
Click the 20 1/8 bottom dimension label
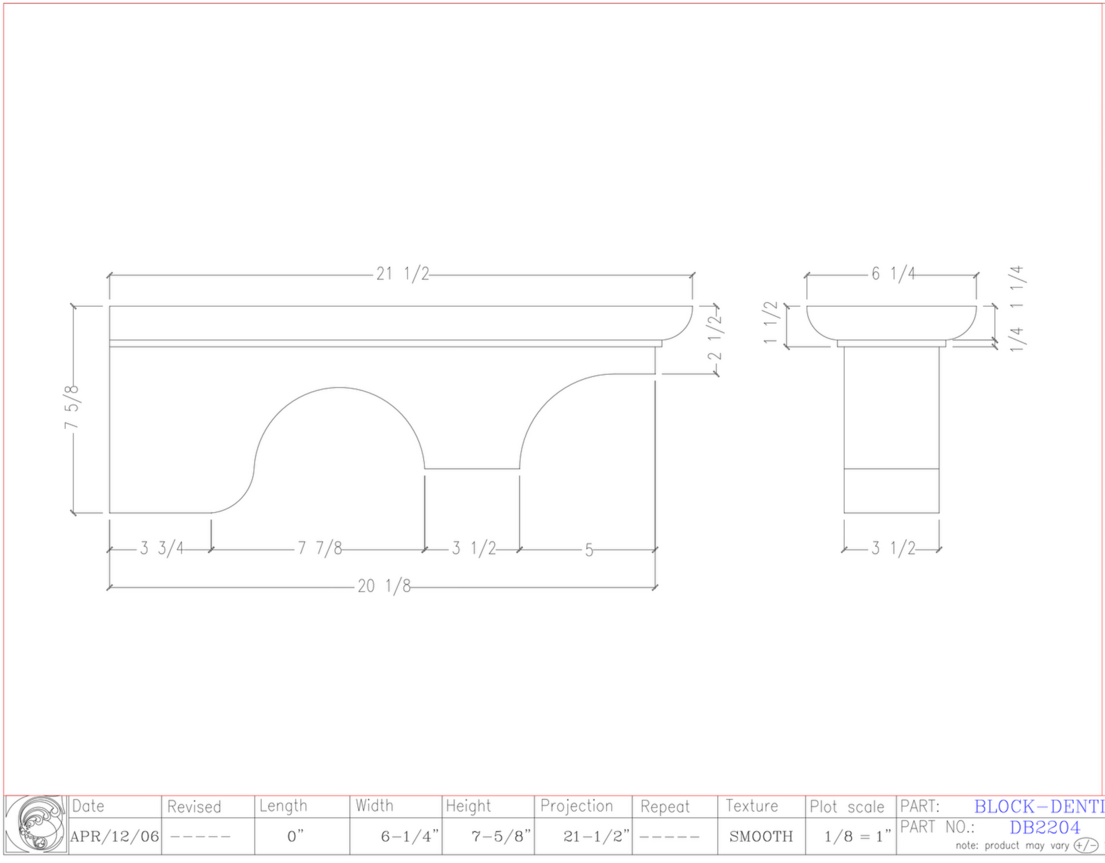coord(384,586)
